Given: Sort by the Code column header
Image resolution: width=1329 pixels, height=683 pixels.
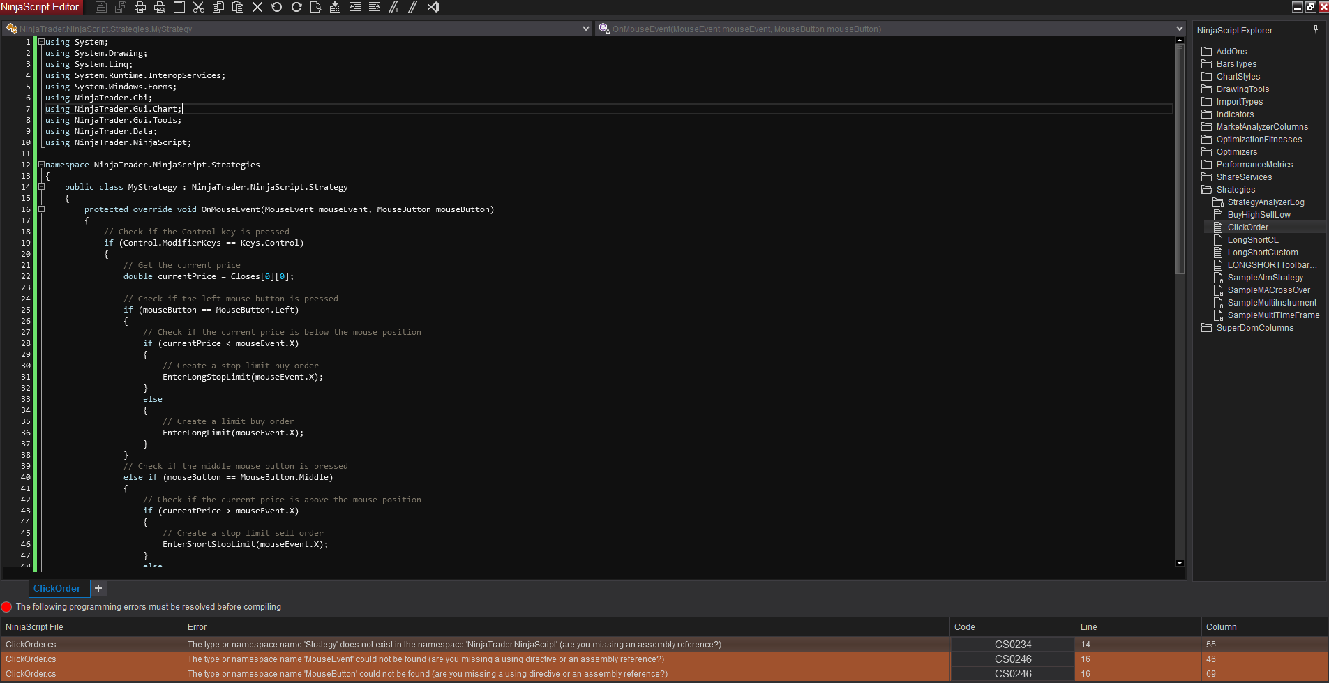Looking at the screenshot, I should (1013, 627).
